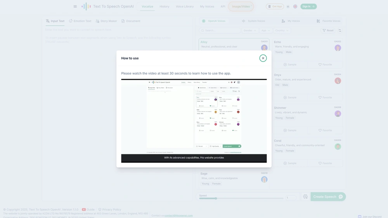Image resolution: width=388 pixels, height=218 pixels.
Task: Click the speed value field
Action: [x=291, y=198]
